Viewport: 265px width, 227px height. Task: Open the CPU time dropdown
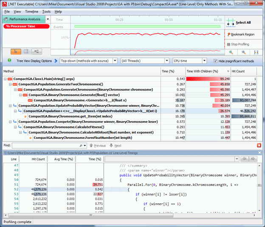coord(204,61)
